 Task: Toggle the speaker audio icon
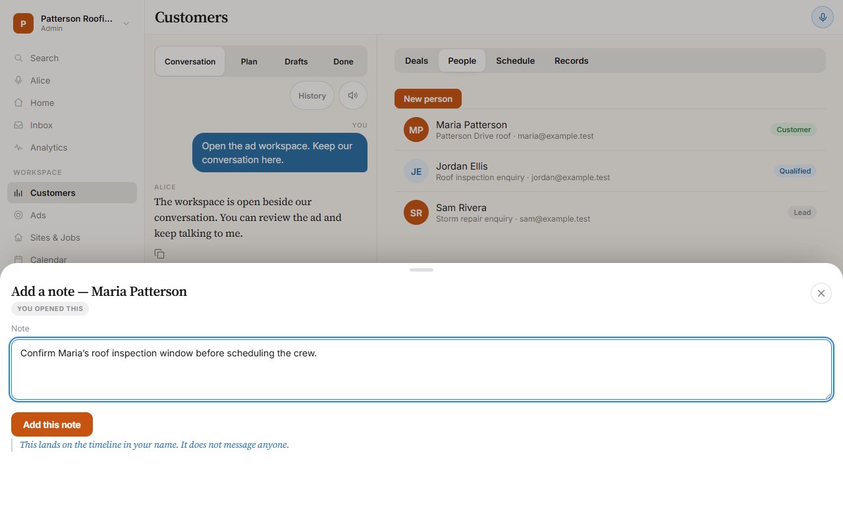[353, 95]
